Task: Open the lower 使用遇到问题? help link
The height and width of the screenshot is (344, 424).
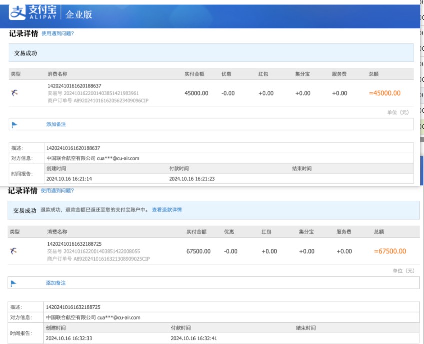Action: pos(57,191)
